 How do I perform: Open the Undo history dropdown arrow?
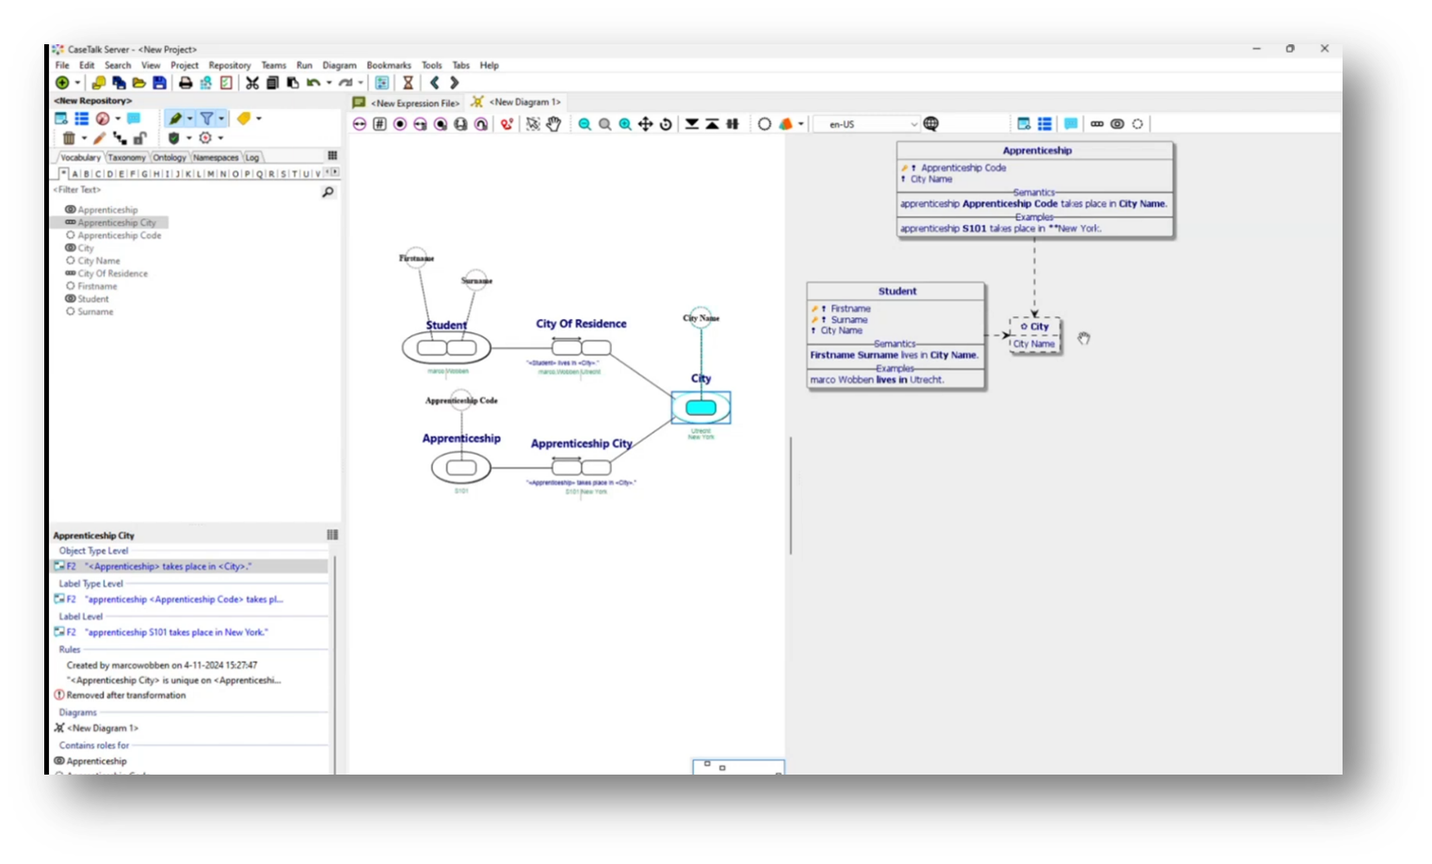329,83
